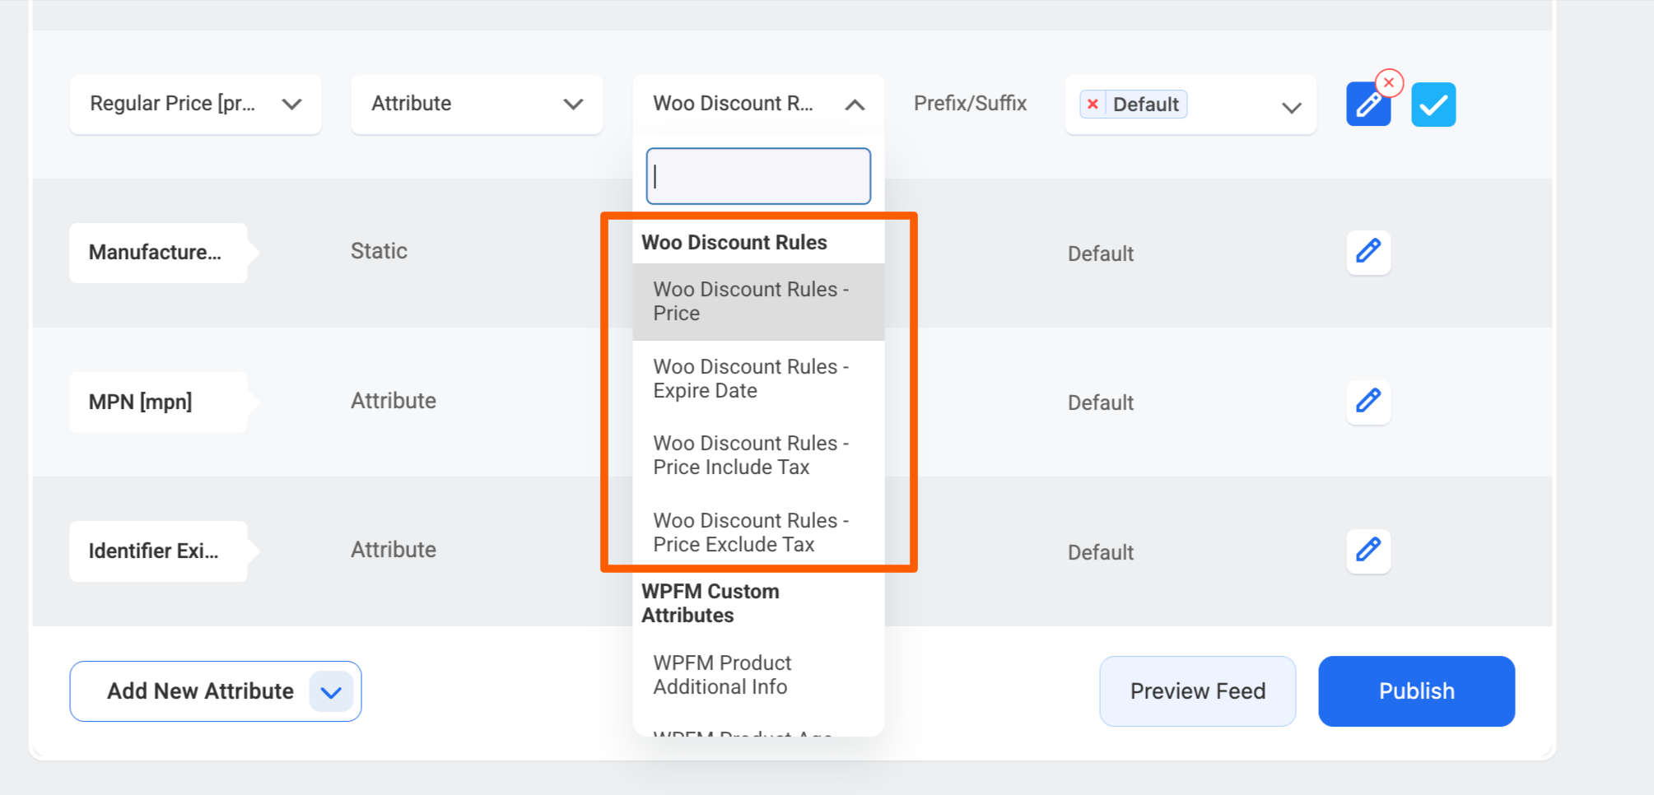Click the Add New Attribute button
The height and width of the screenshot is (795, 1654).
pyautogui.click(x=200, y=691)
